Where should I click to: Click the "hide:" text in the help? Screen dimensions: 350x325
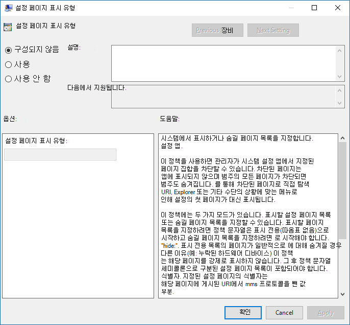point(169,246)
